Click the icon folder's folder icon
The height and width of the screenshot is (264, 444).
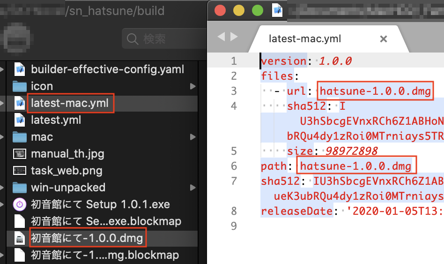pos(20,86)
